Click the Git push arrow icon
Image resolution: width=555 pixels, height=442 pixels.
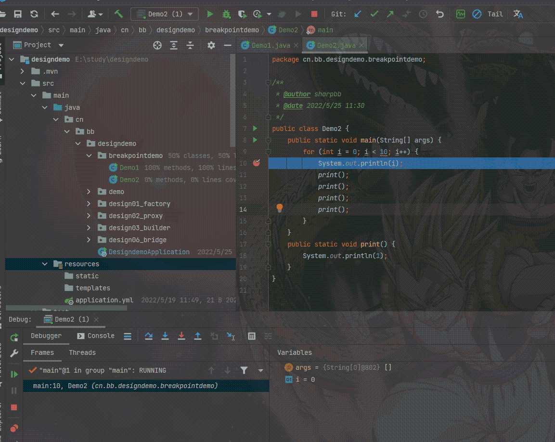pyautogui.click(x=390, y=14)
